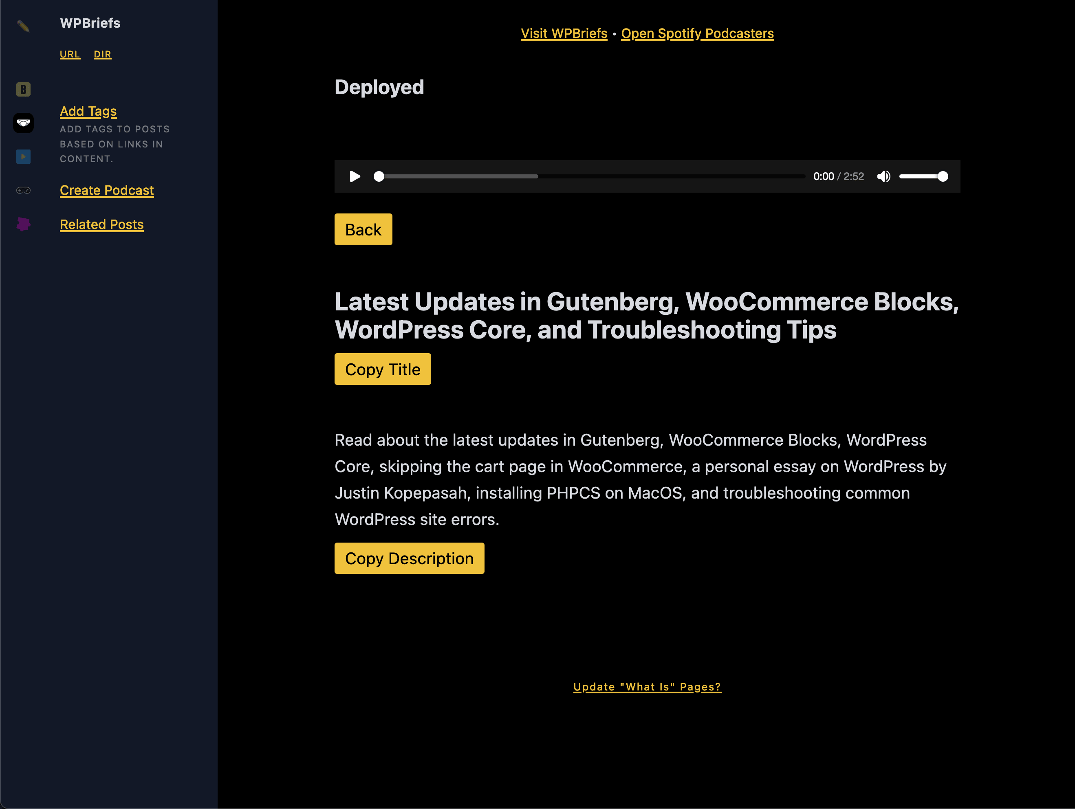Click the description paragraph about Justin Kopepasah

click(x=641, y=479)
